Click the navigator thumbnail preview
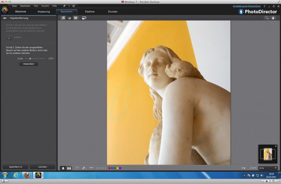Image resolution: width=281 pixels, height=184 pixels. coord(268,154)
